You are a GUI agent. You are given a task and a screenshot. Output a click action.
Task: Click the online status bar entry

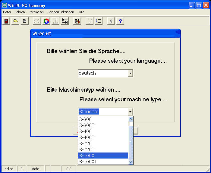(x=9, y=169)
